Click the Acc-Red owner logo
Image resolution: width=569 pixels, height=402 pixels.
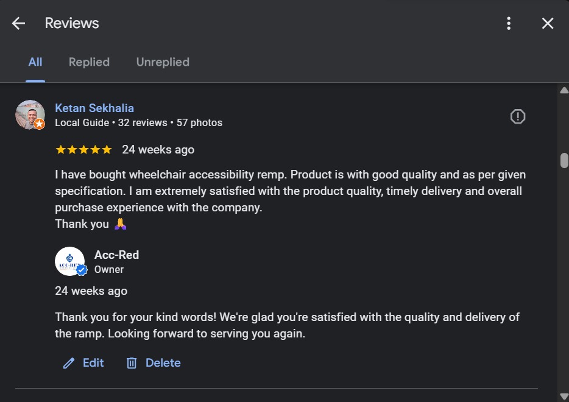69,261
